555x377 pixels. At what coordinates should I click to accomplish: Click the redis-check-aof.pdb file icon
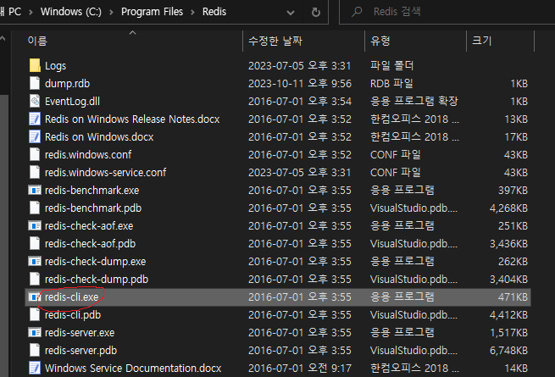coord(35,243)
